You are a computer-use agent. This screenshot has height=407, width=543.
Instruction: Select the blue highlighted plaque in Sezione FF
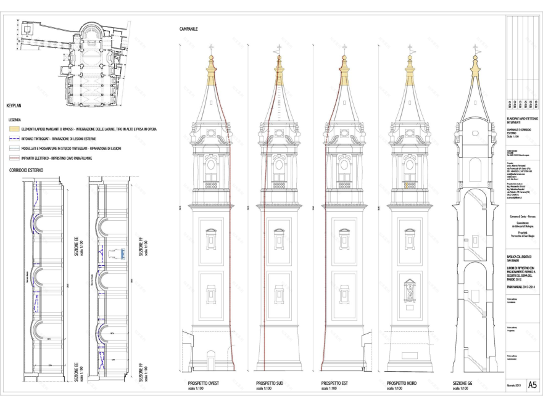pos(122,252)
